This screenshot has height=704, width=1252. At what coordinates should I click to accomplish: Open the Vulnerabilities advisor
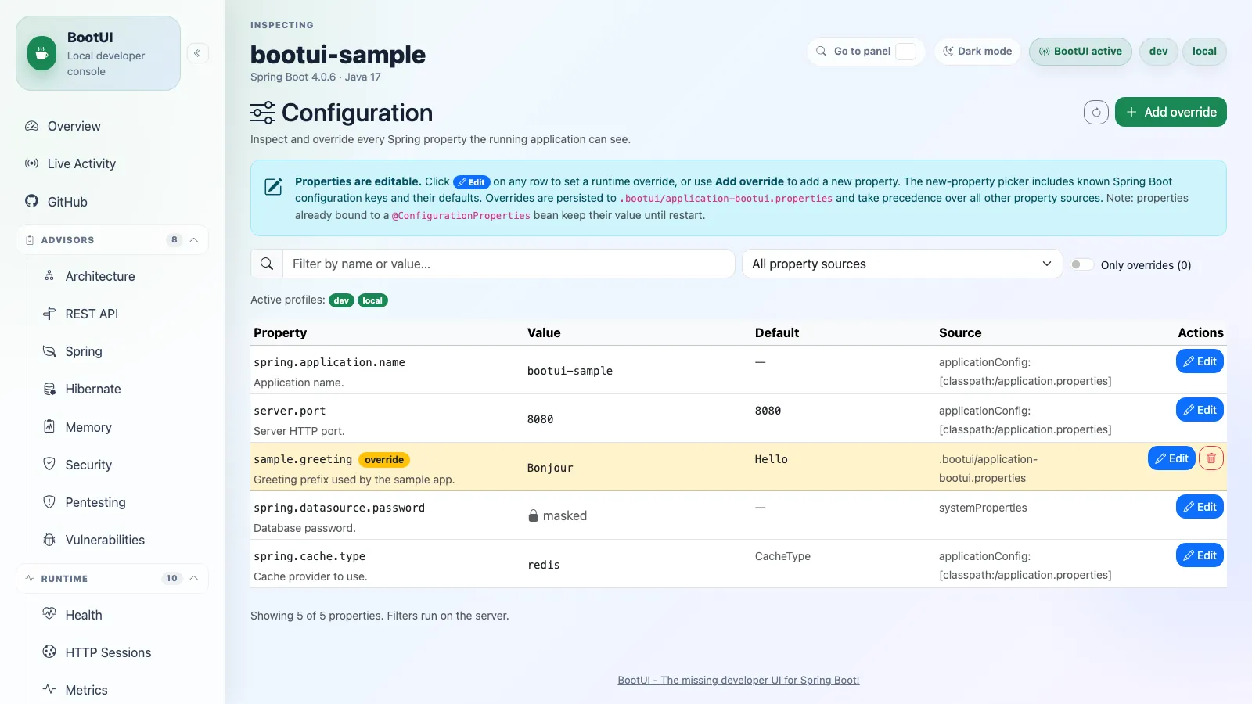click(121, 540)
